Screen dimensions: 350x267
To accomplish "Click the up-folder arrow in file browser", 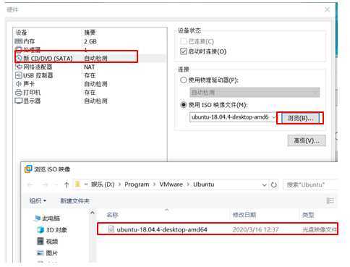I will pyautogui.click(x=67, y=185).
